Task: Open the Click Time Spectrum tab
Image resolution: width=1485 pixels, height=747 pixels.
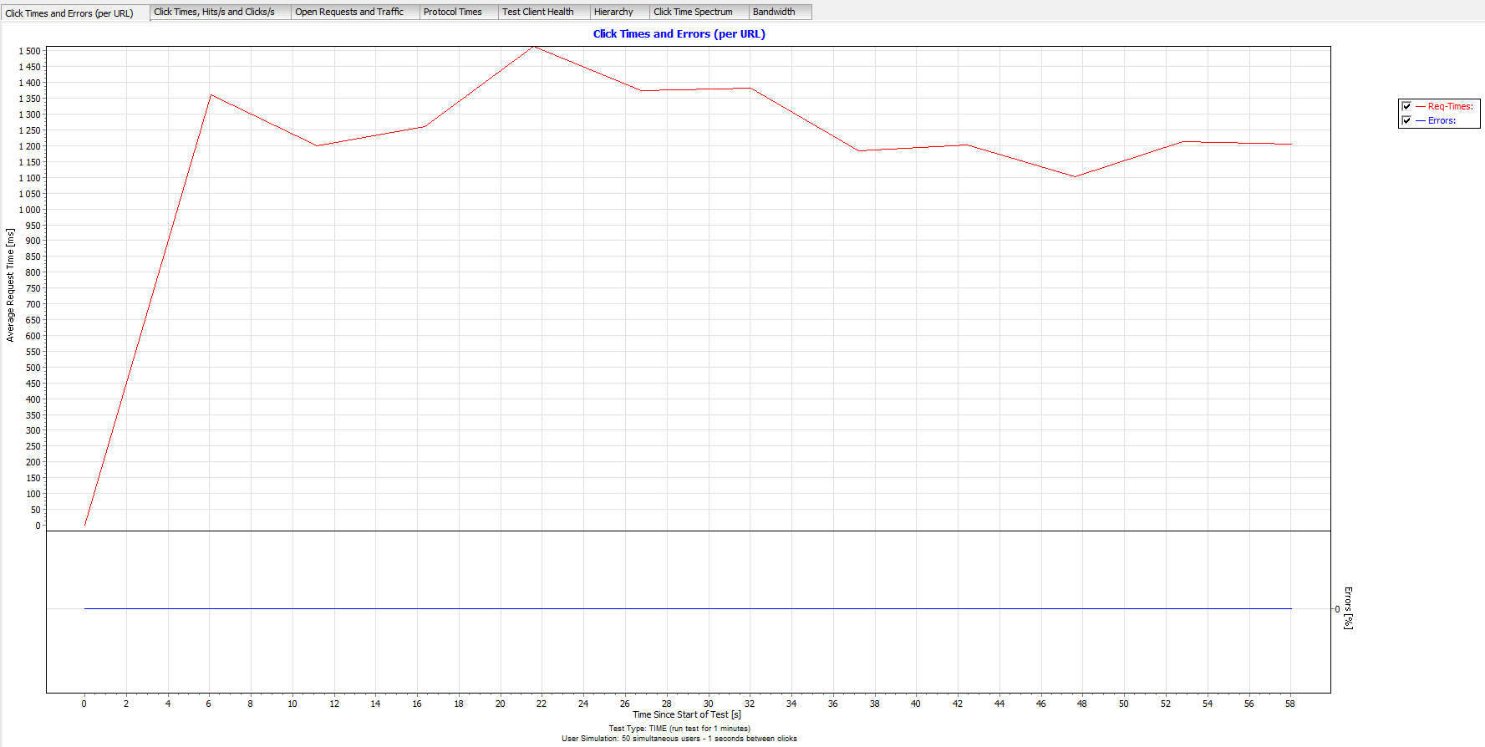Action: (699, 12)
